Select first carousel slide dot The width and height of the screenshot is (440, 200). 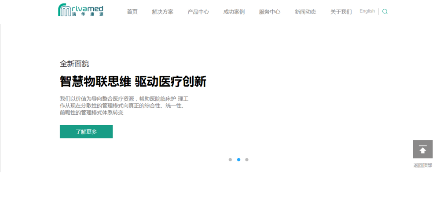click(230, 160)
